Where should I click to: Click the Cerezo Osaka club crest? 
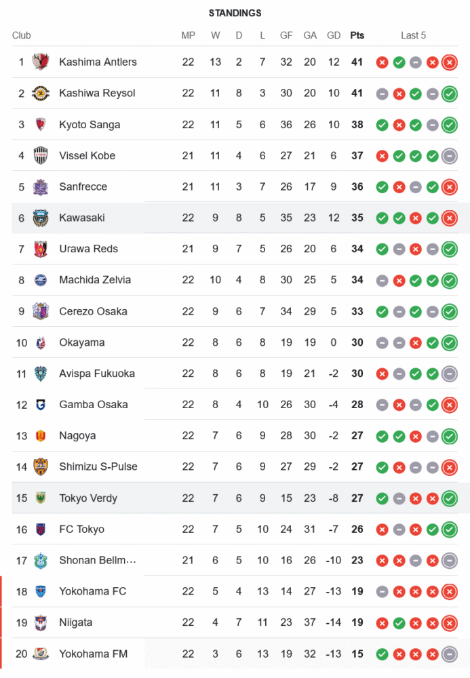[x=41, y=312]
